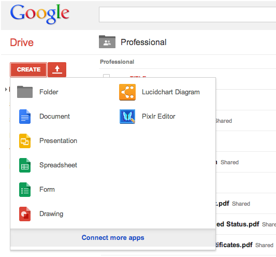This screenshot has width=276, height=257.
Task: Click the Professional folder title
Action: pyautogui.click(x=143, y=42)
